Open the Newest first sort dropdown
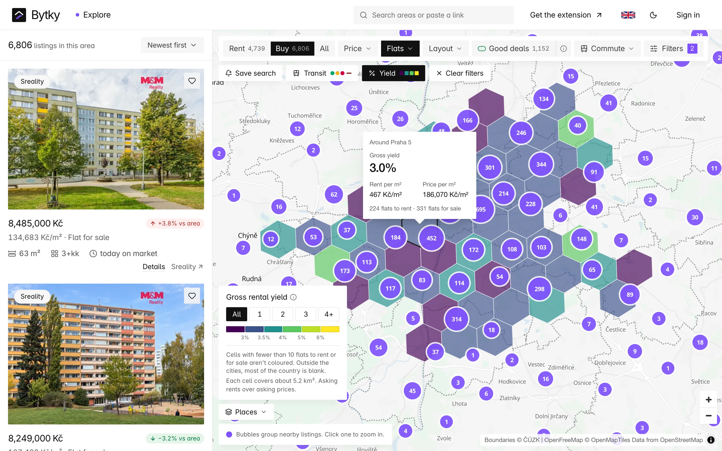Viewport: 722px width, 451px height. point(172,45)
